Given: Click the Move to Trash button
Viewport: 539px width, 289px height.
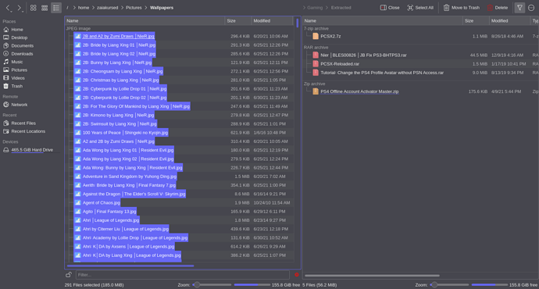Looking at the screenshot, I should coord(462,8).
